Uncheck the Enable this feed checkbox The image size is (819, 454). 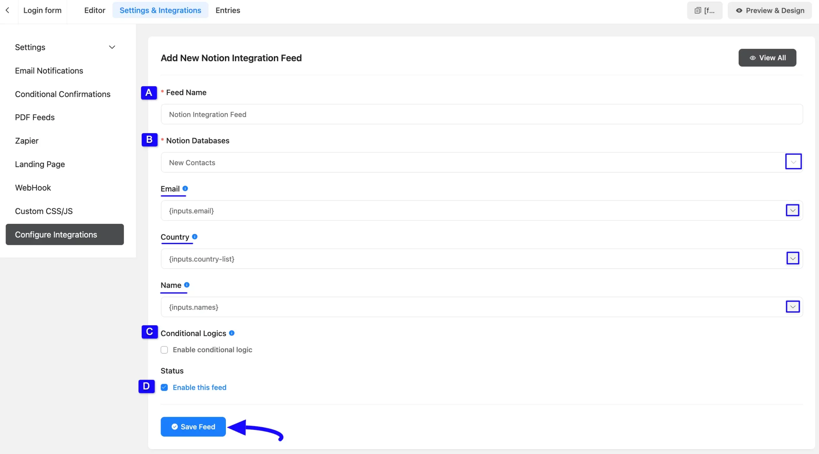coord(164,387)
